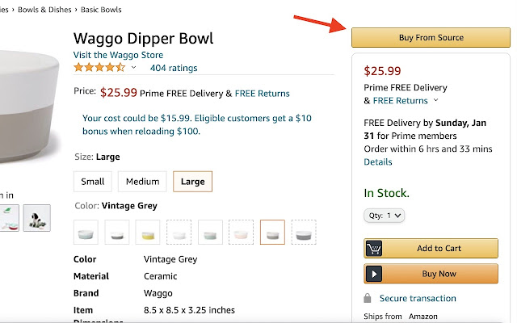
Task: Click the star rating icons
Action: pos(99,68)
